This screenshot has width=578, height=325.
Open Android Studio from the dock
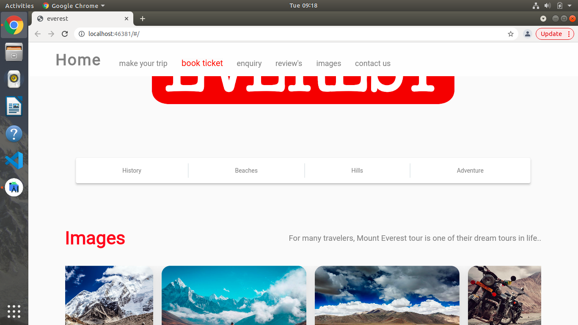click(14, 187)
